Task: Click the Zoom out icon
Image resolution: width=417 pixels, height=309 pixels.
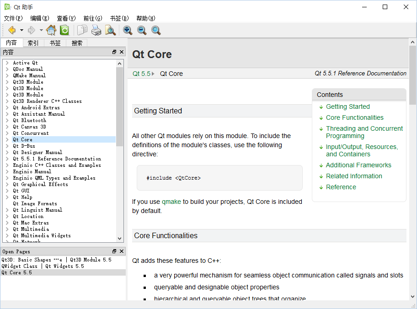Action: (x=141, y=30)
